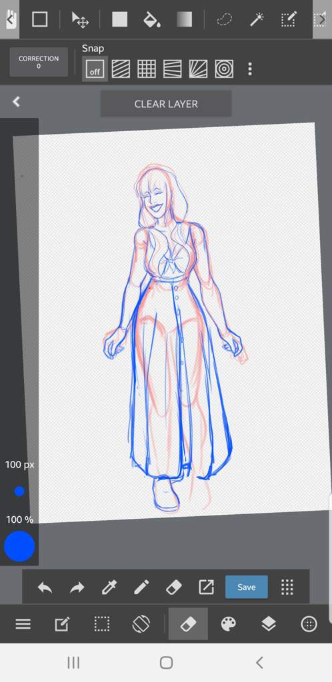Open the main hamburger menu
The width and height of the screenshot is (332, 682).
[23, 624]
